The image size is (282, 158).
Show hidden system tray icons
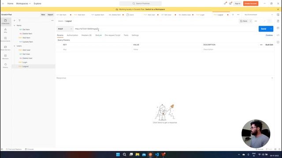(239, 154)
